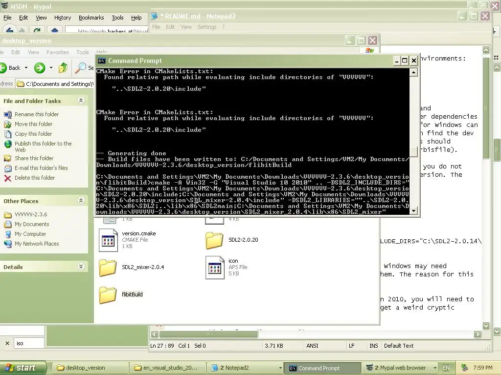This screenshot has height=375, width=501.
Task: Click the Default Text scheme status entry
Action: pyautogui.click(x=399, y=346)
